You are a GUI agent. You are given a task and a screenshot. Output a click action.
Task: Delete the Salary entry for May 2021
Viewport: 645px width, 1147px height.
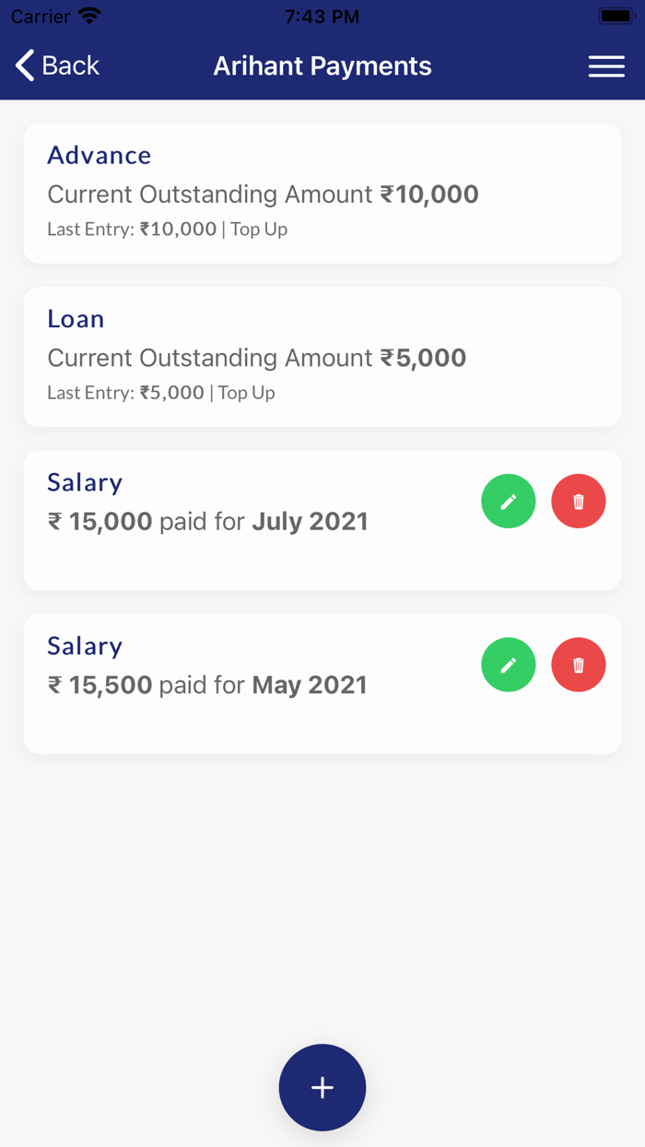coord(578,664)
